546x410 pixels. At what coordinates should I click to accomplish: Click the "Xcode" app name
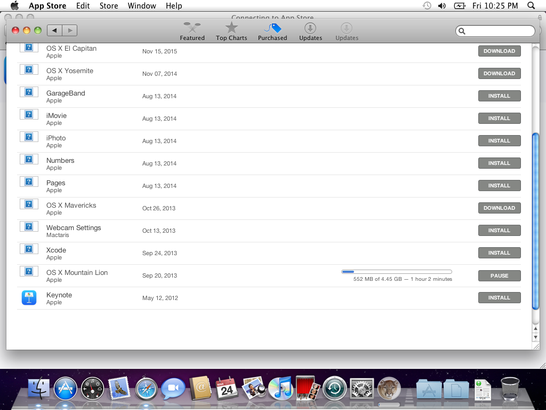coord(56,250)
